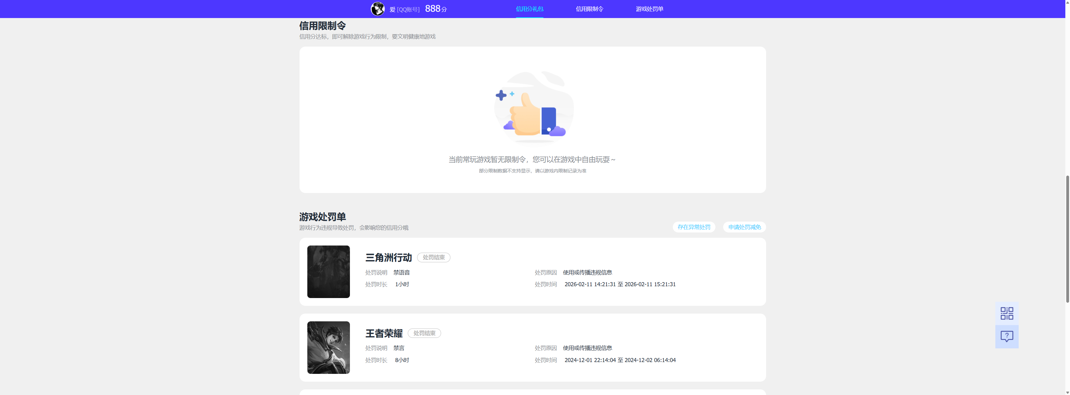Click 存在异常处罚 button
This screenshot has width=1070, height=395.
point(694,227)
